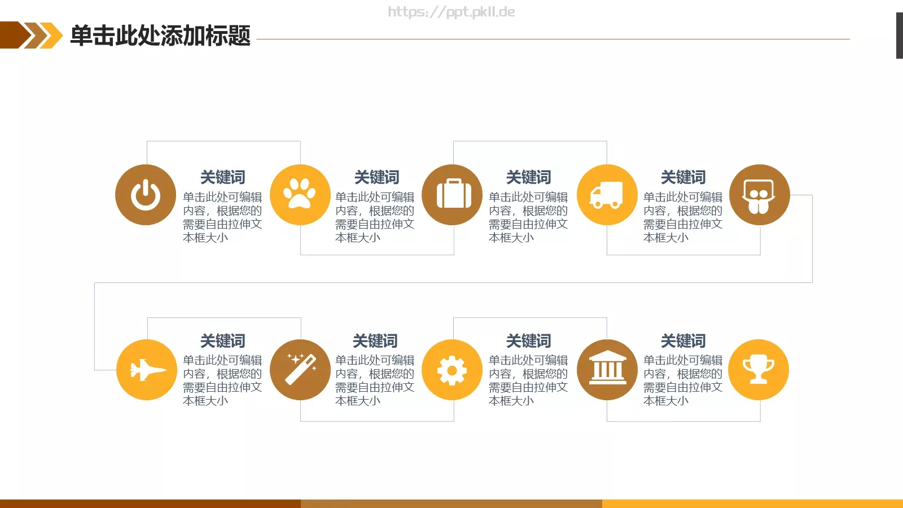Select '关键词' heading next to bank icon
Image resolution: width=903 pixels, height=508 pixels.
683,341
